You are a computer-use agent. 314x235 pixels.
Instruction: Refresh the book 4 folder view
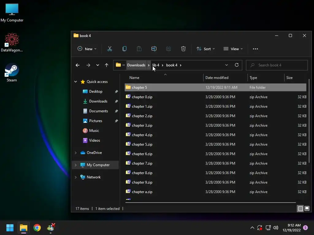coord(236,65)
